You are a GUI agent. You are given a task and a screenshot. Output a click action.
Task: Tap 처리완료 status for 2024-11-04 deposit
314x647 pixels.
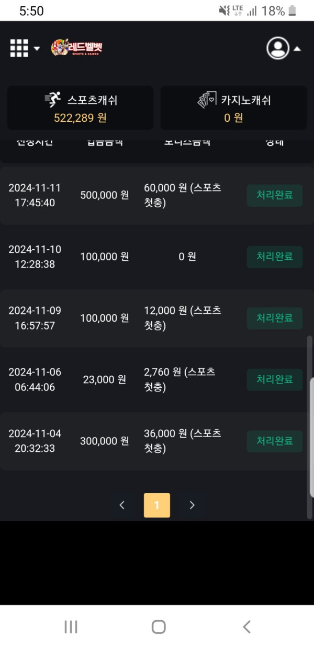275,441
